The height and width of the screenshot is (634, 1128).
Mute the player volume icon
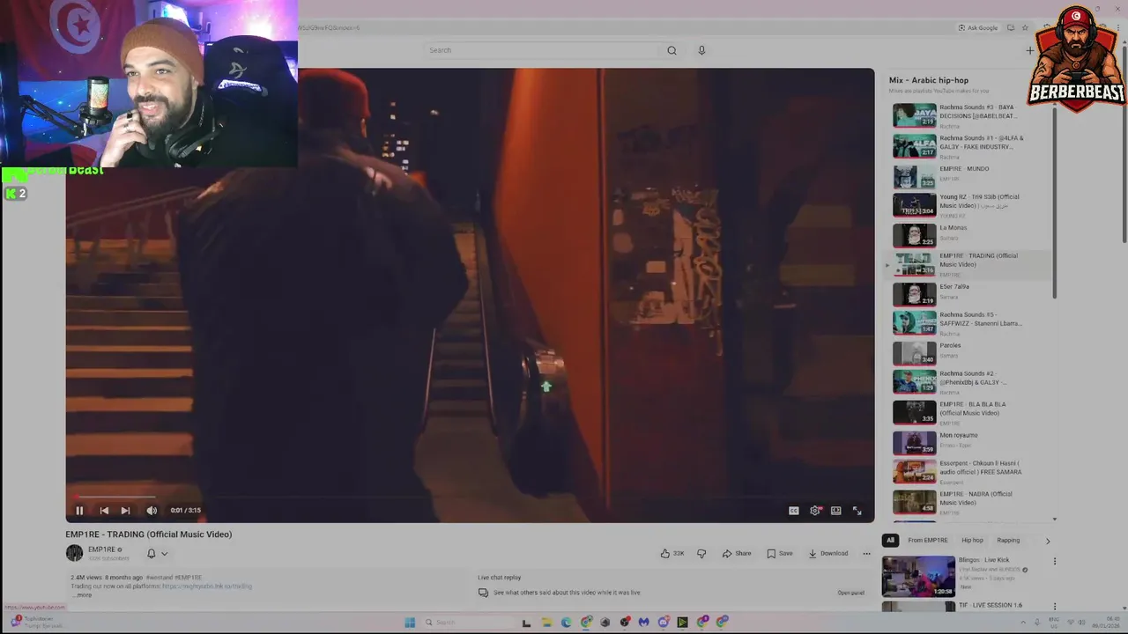(x=152, y=511)
